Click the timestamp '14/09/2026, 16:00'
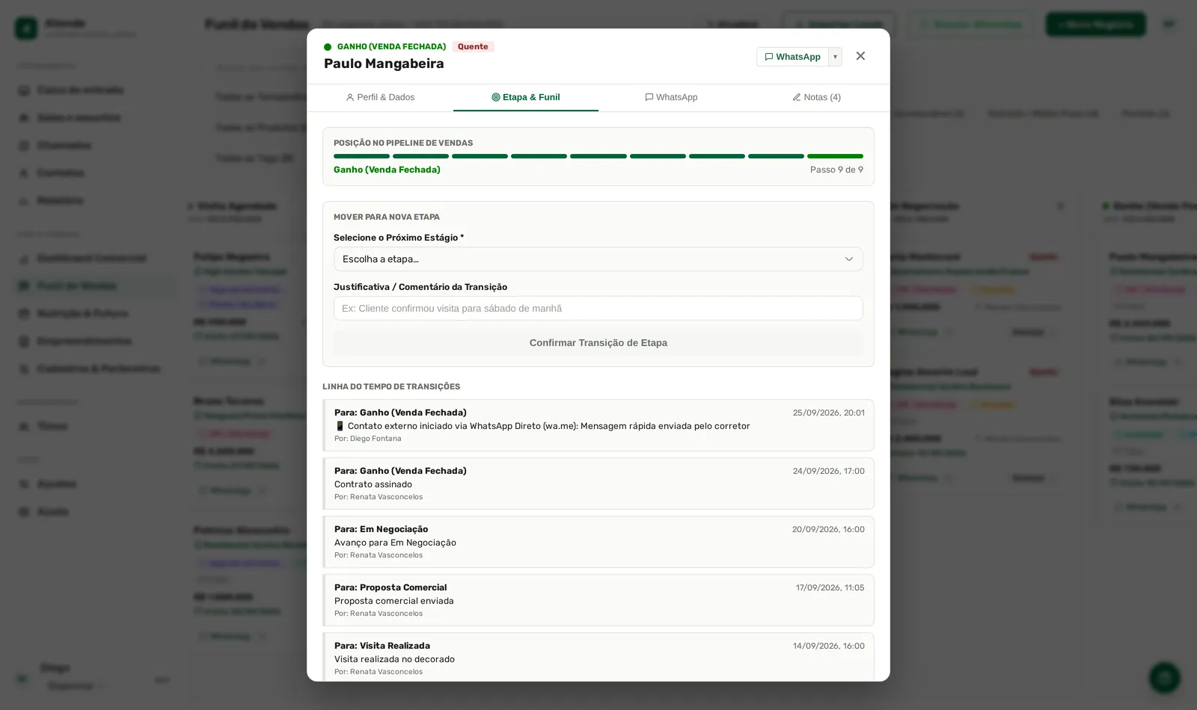The image size is (1197, 710). click(829, 646)
